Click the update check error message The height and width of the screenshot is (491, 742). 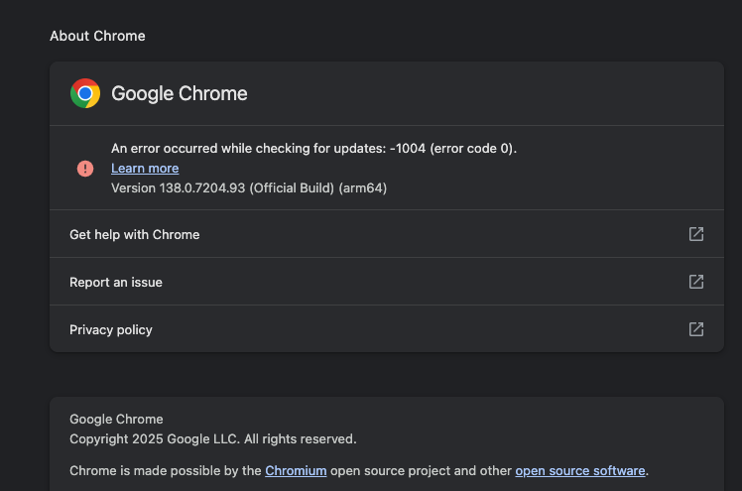click(313, 149)
